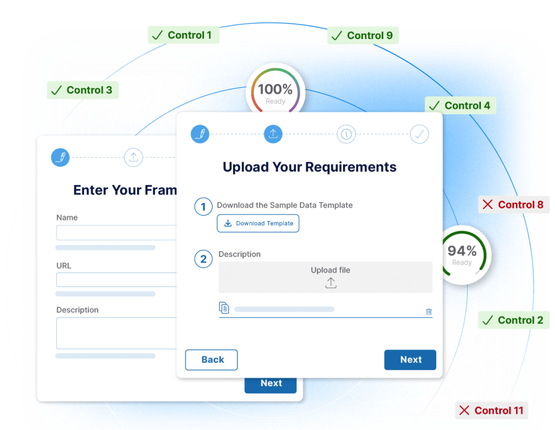The height and width of the screenshot is (430, 555).
Task: Click the Upload file drop area
Action: coord(325,277)
